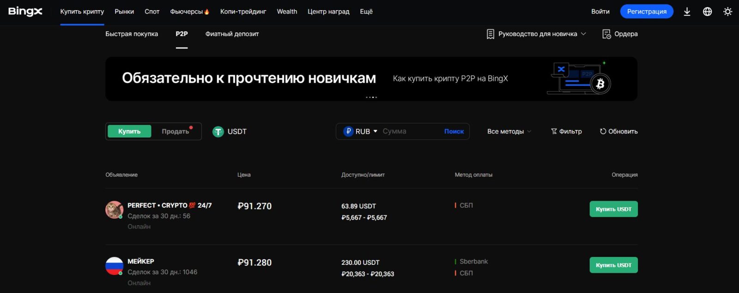The width and height of the screenshot is (739, 293).
Task: Toggle the light theme sun icon
Action: [x=727, y=12]
